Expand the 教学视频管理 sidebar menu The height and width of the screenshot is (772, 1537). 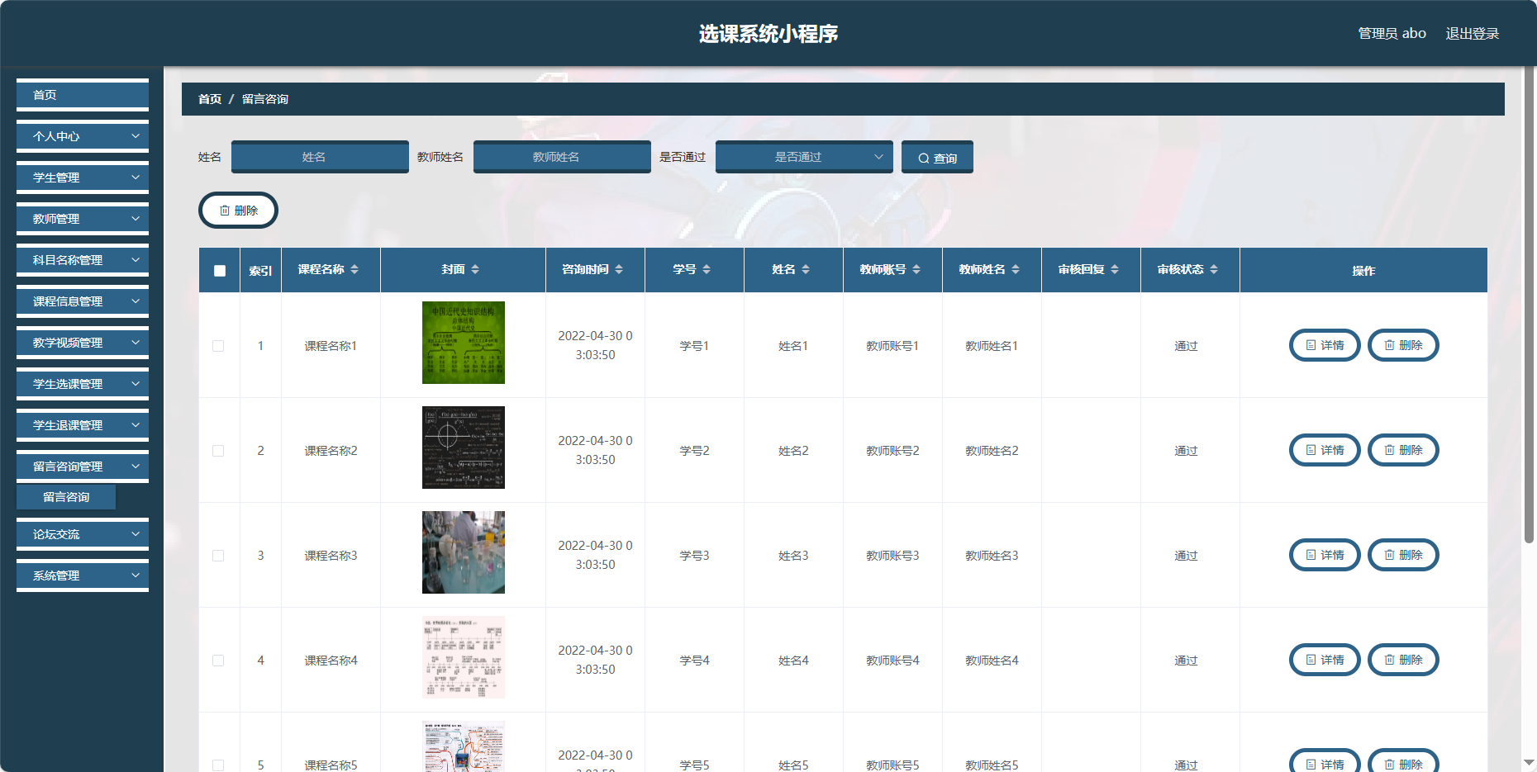(x=83, y=343)
